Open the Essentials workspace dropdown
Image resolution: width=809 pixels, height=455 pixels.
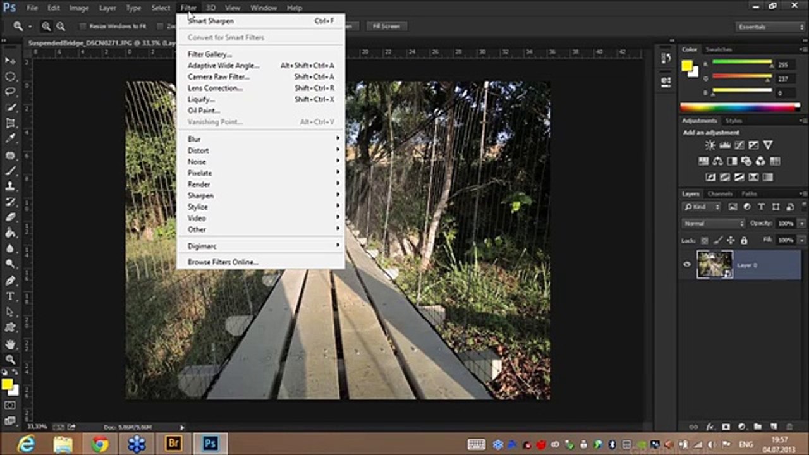point(770,27)
